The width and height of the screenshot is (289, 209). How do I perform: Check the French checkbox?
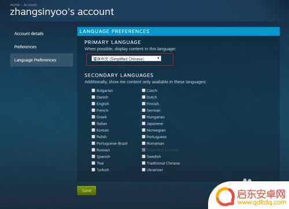93,110
